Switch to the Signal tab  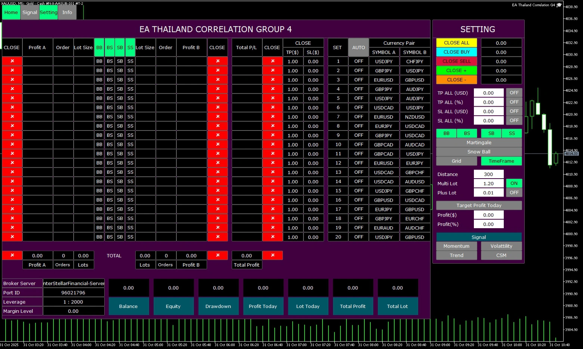click(x=30, y=12)
